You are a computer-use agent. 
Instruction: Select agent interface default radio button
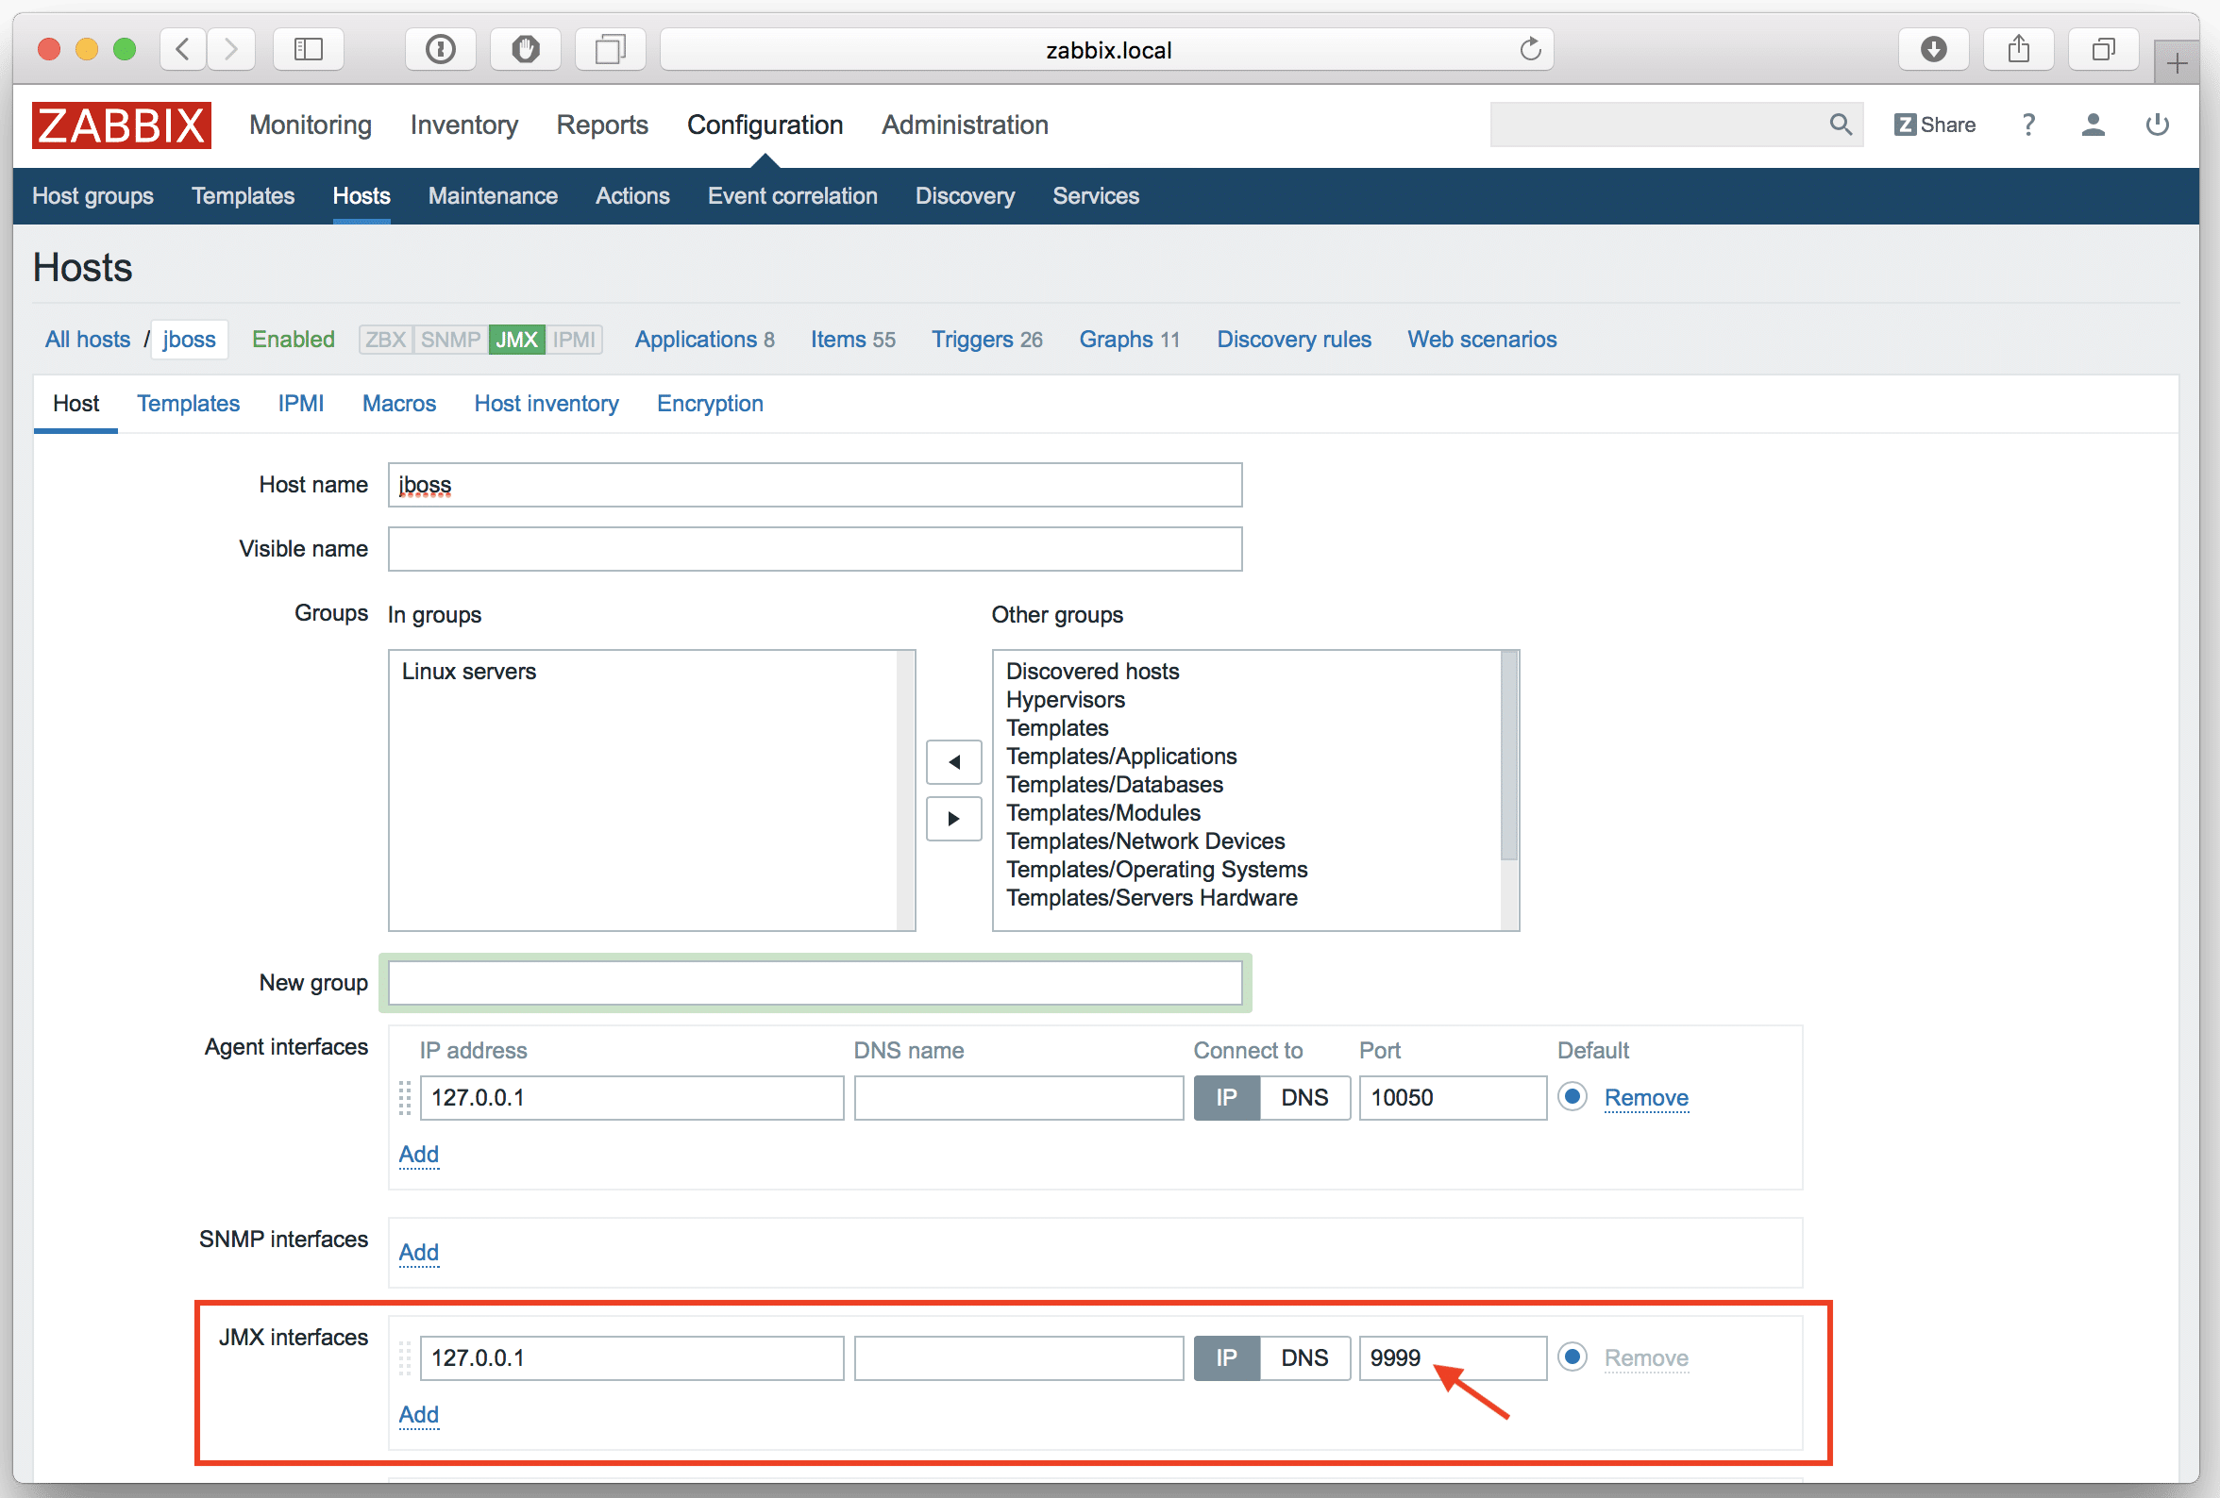click(1572, 1096)
